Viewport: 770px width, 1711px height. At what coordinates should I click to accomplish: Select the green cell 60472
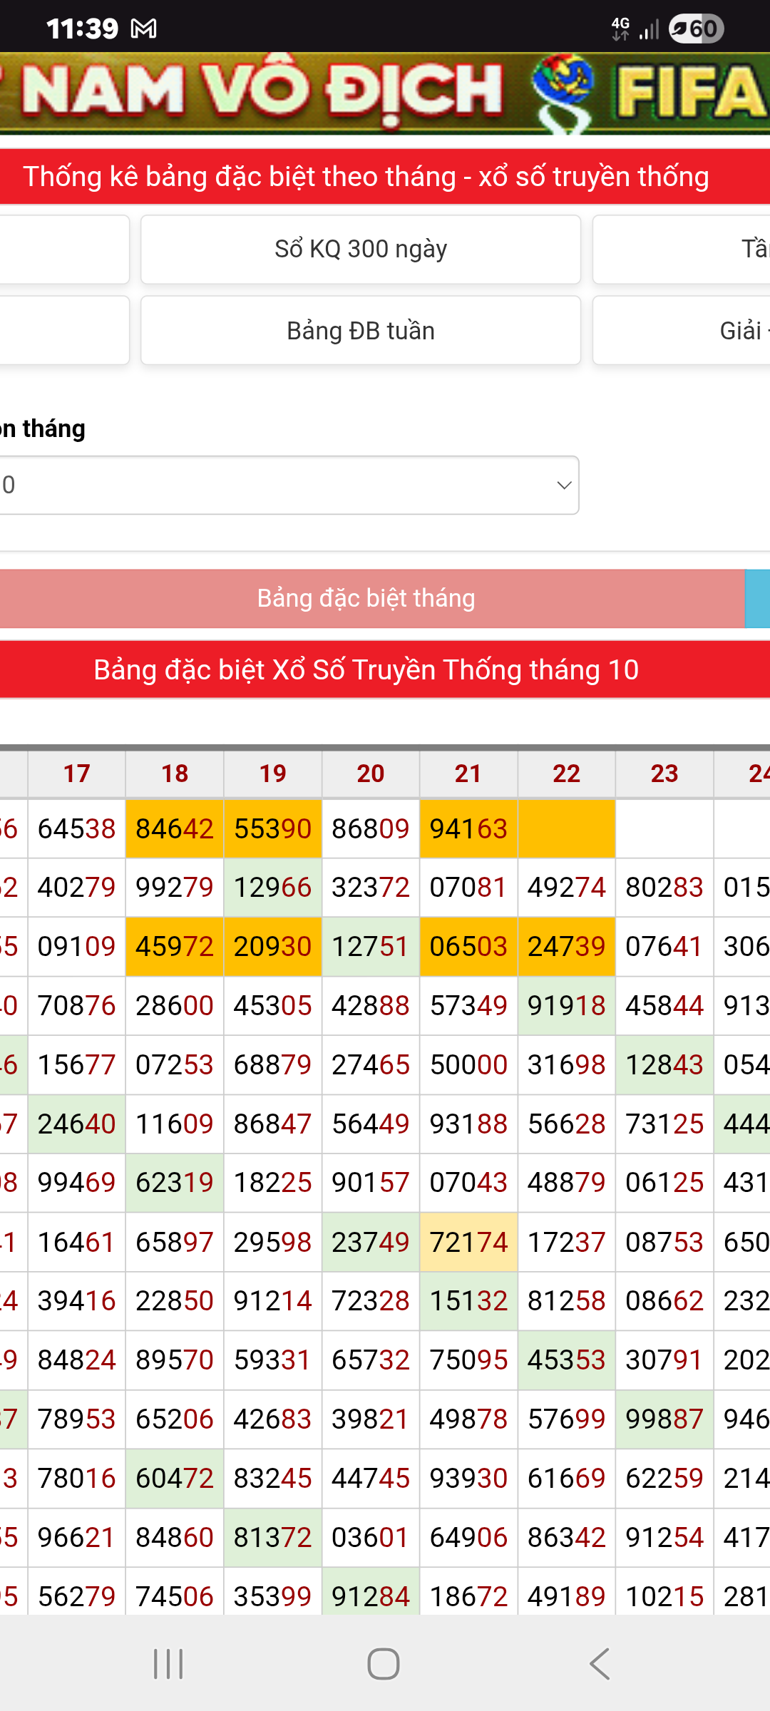pos(175,1479)
